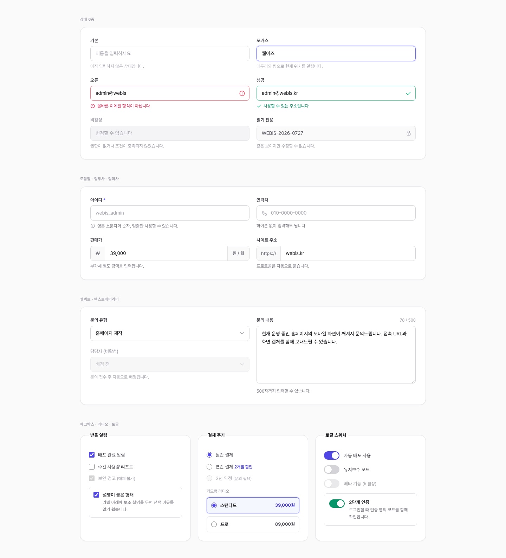Click the green checkmark icon in success field
Viewport: 506px width, 558px height.
[408, 93]
